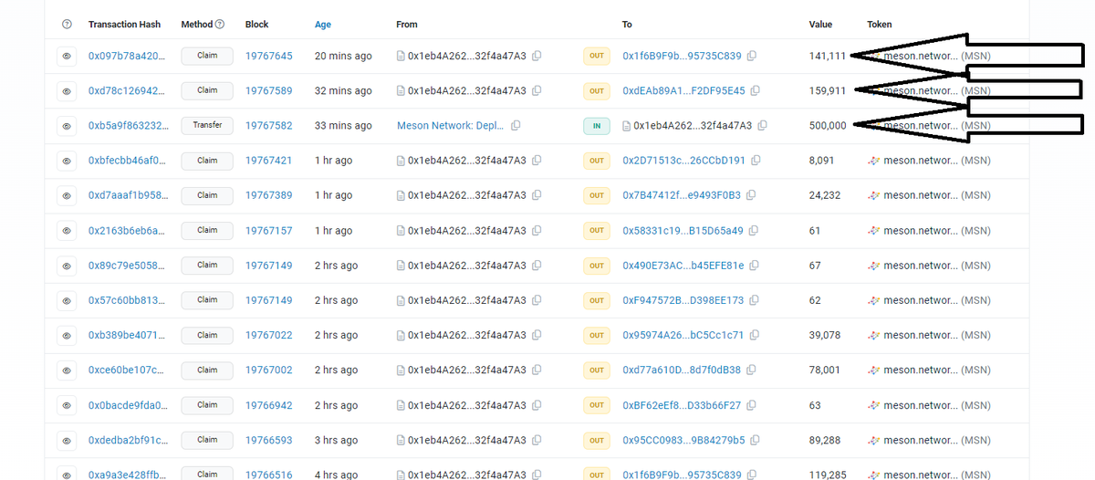The image size is (1095, 480).
Task: Click the help icon in table header
Action: pyautogui.click(x=66, y=25)
